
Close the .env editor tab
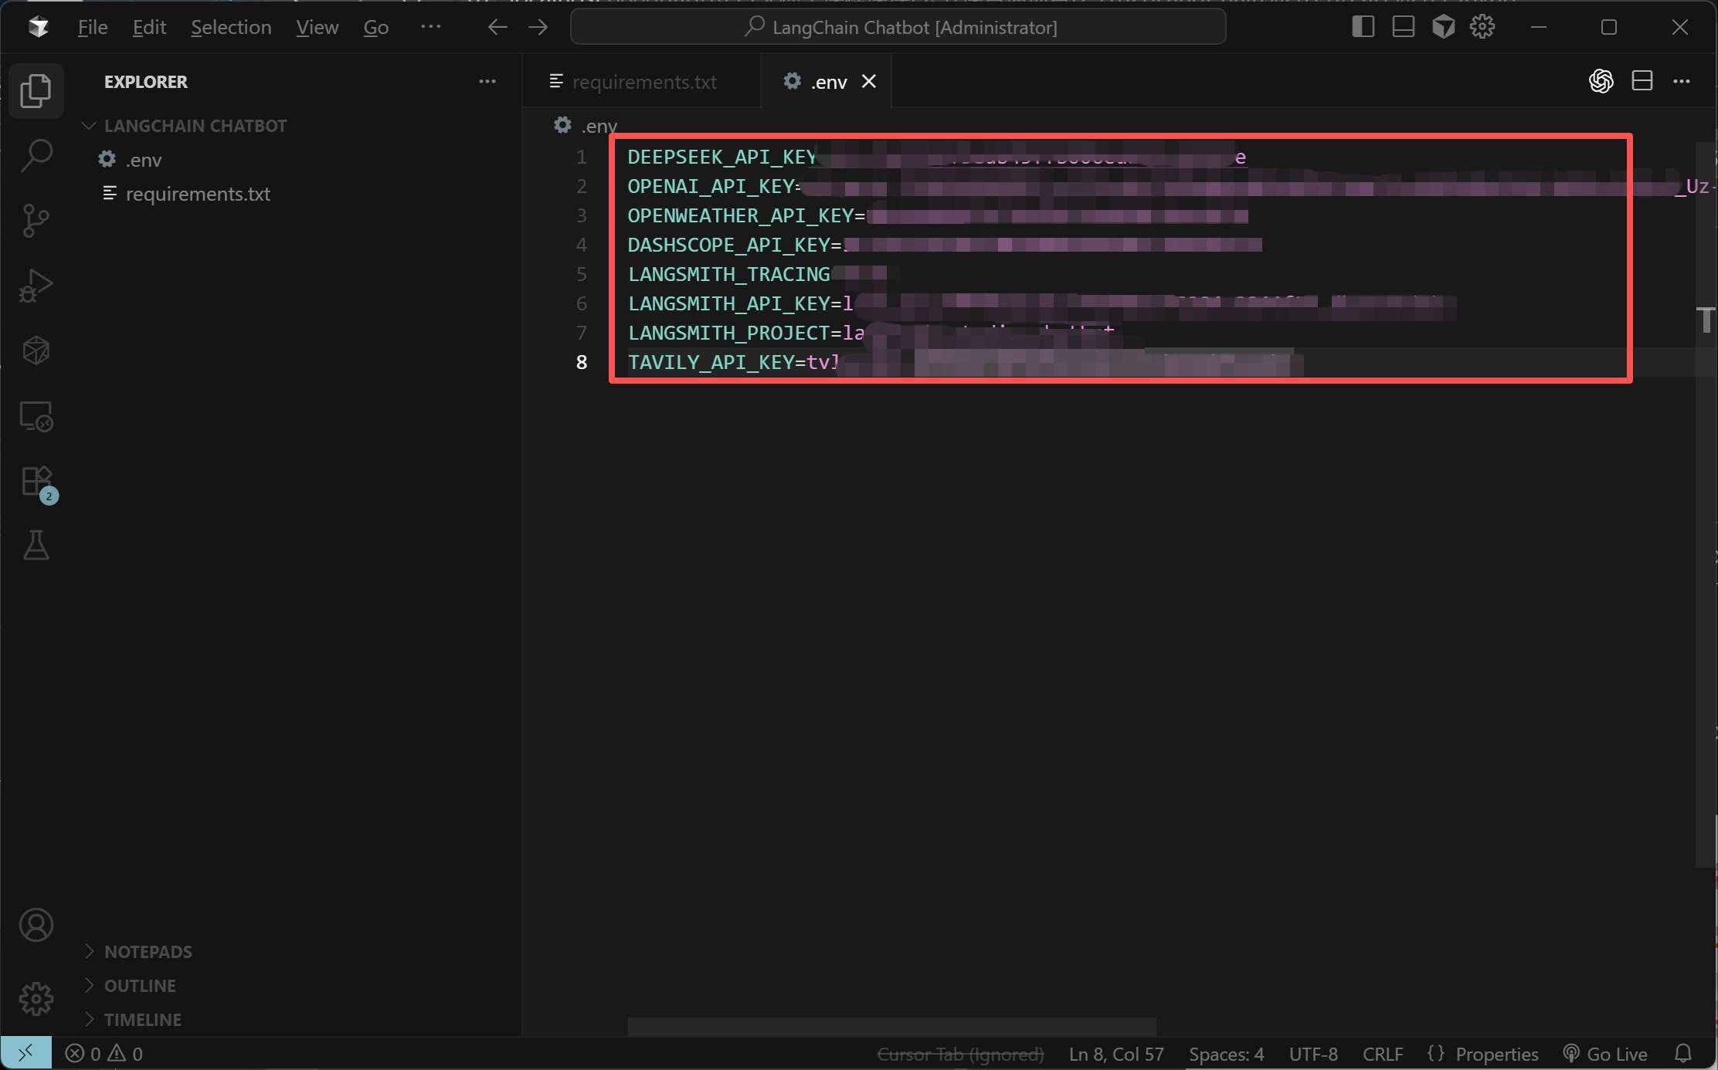869,81
